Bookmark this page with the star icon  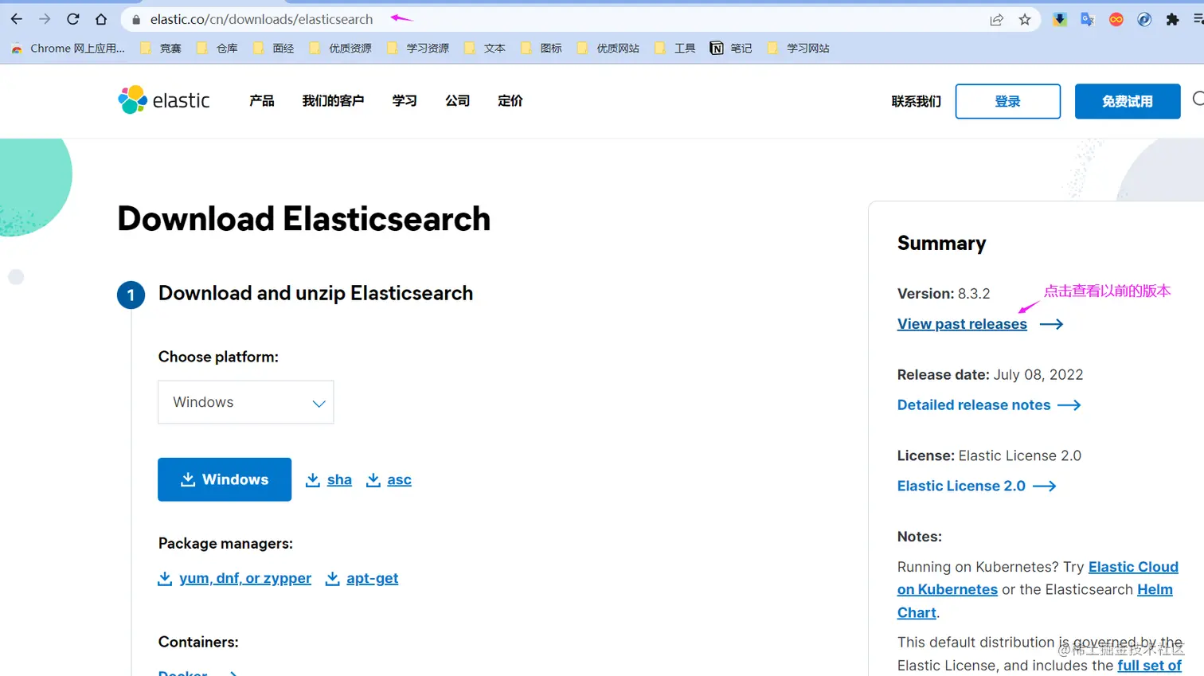click(x=1025, y=20)
